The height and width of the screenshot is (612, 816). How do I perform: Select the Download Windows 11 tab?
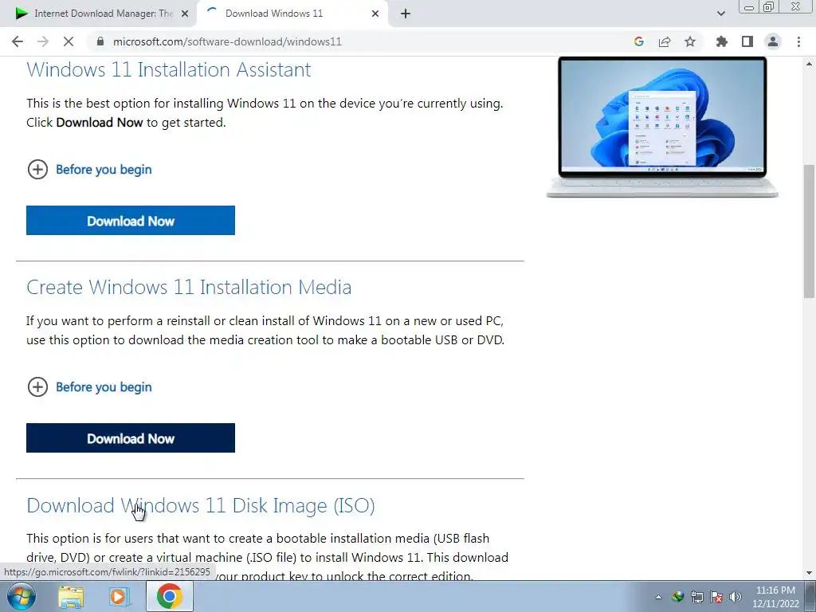pos(292,14)
